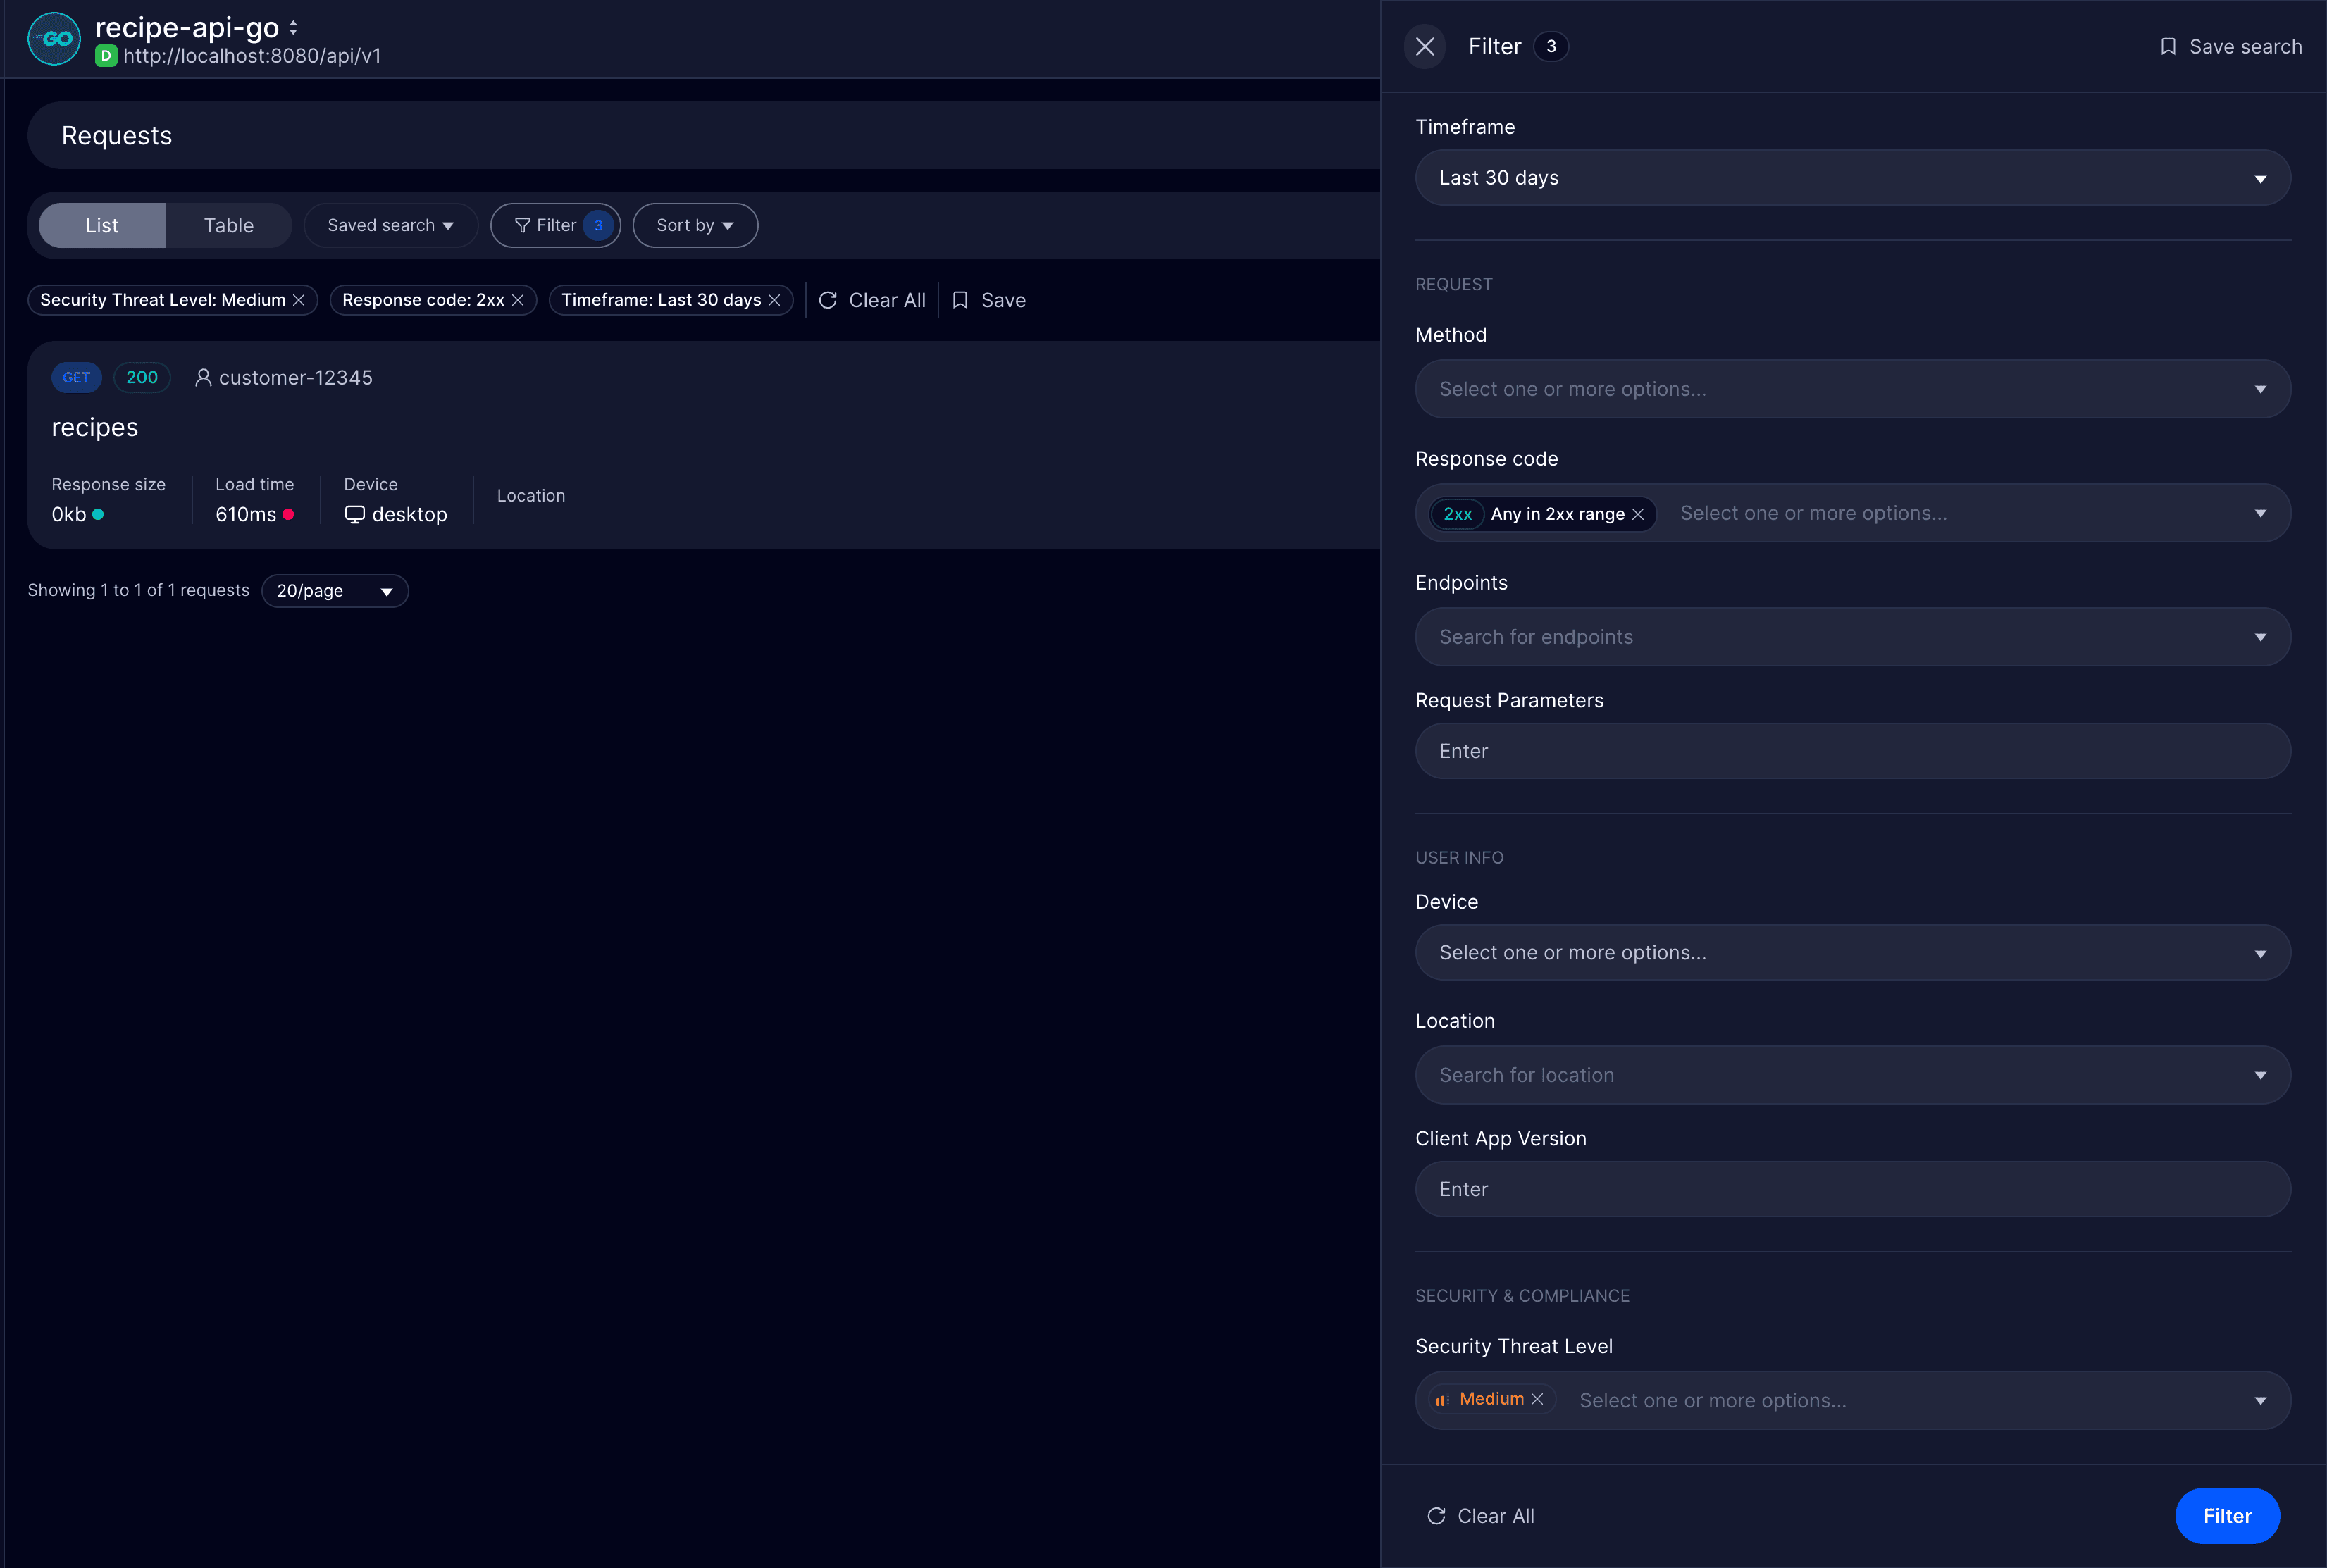Click the Client App Version input field
This screenshot has width=2327, height=1568.
(1851, 1189)
